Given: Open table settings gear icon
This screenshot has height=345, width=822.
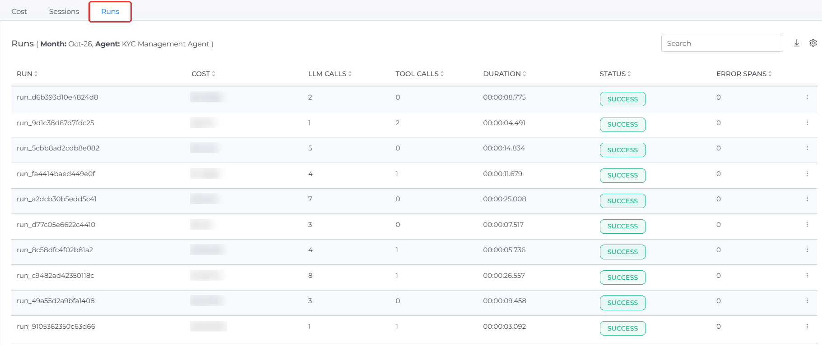Looking at the screenshot, I should pos(813,43).
